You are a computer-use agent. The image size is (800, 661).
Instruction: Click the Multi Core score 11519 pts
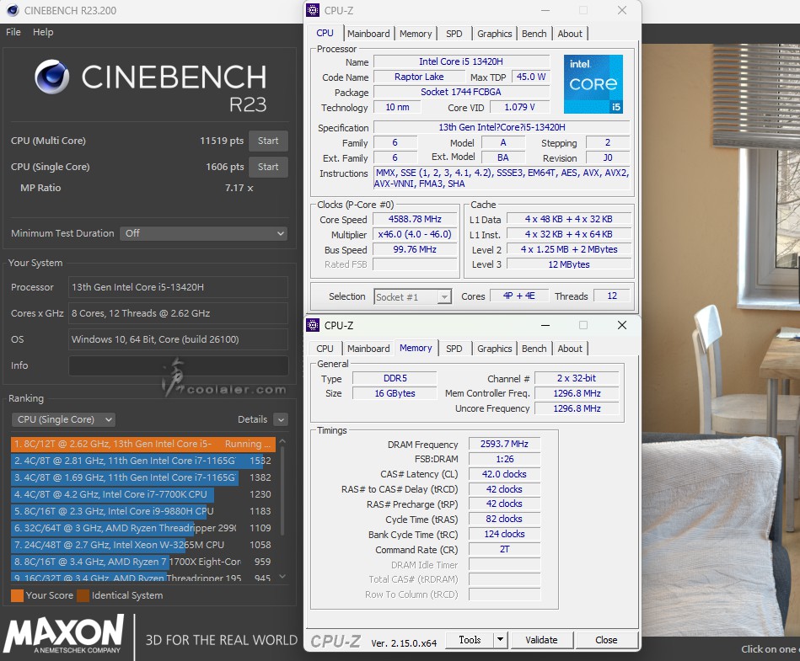222,141
